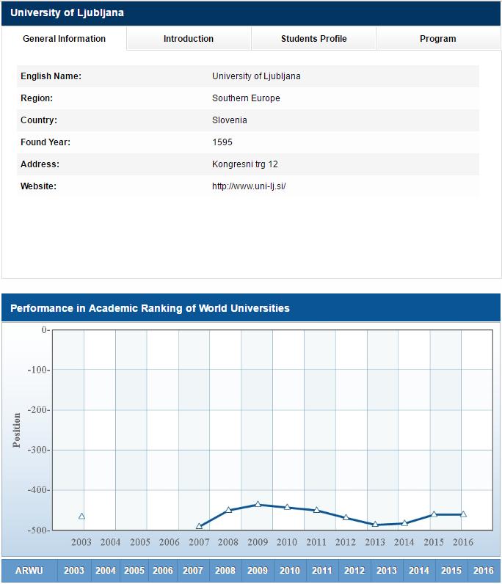This screenshot has height=584, width=502.
Task: Click the Website: label
Action: [x=38, y=186]
